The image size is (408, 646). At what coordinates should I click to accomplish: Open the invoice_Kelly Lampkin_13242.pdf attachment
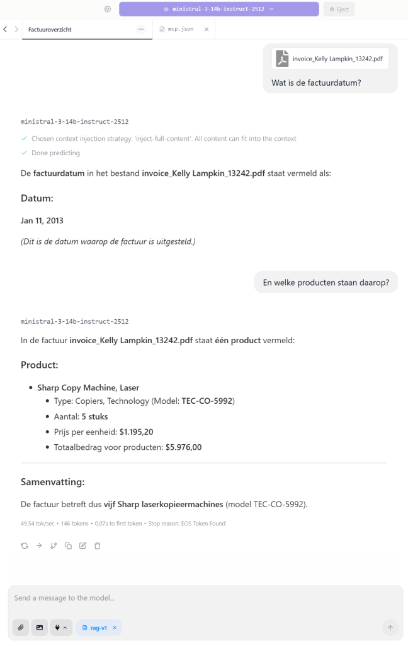[x=330, y=59]
